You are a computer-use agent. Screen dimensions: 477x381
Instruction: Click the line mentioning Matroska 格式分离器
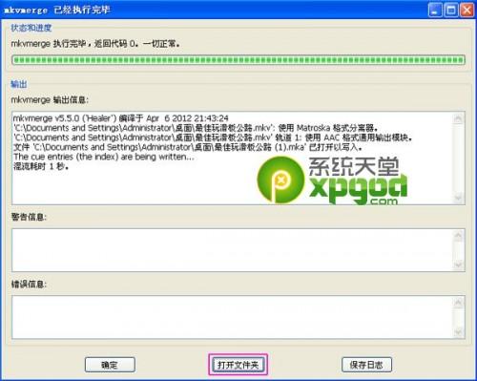pos(196,128)
